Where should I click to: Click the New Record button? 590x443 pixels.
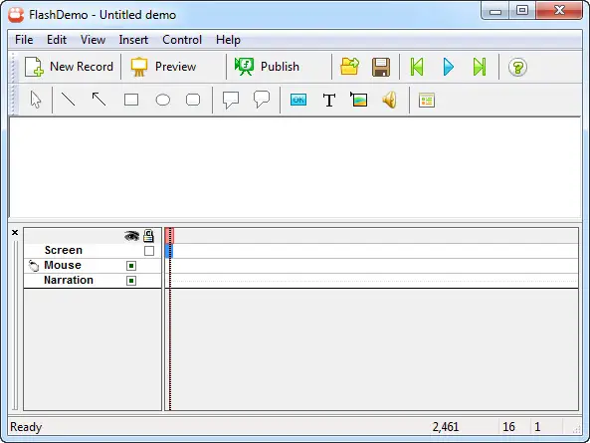[69, 67]
